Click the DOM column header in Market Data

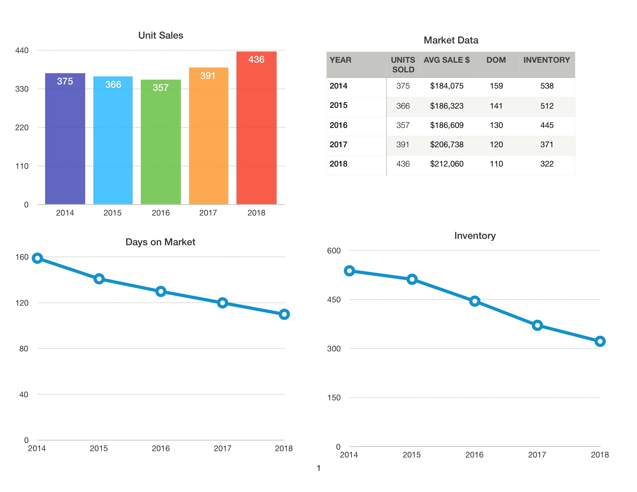click(x=496, y=60)
